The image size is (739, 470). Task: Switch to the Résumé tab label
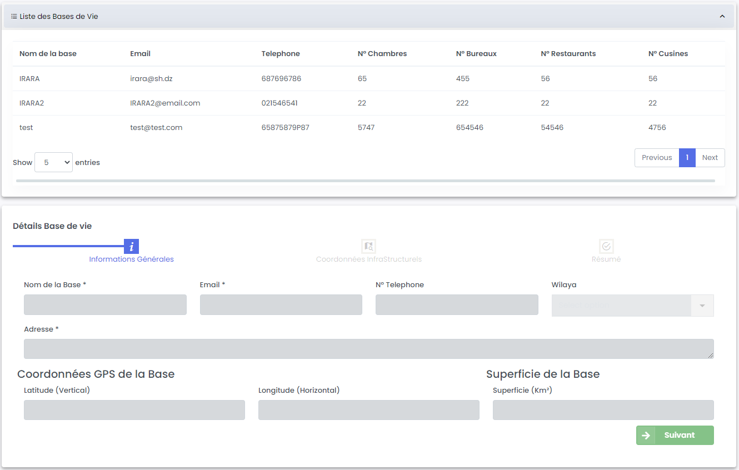point(606,259)
